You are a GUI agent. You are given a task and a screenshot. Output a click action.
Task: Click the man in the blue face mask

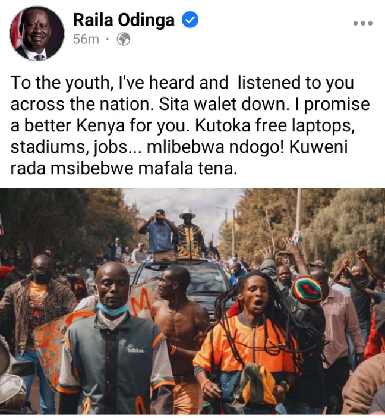(x=113, y=341)
